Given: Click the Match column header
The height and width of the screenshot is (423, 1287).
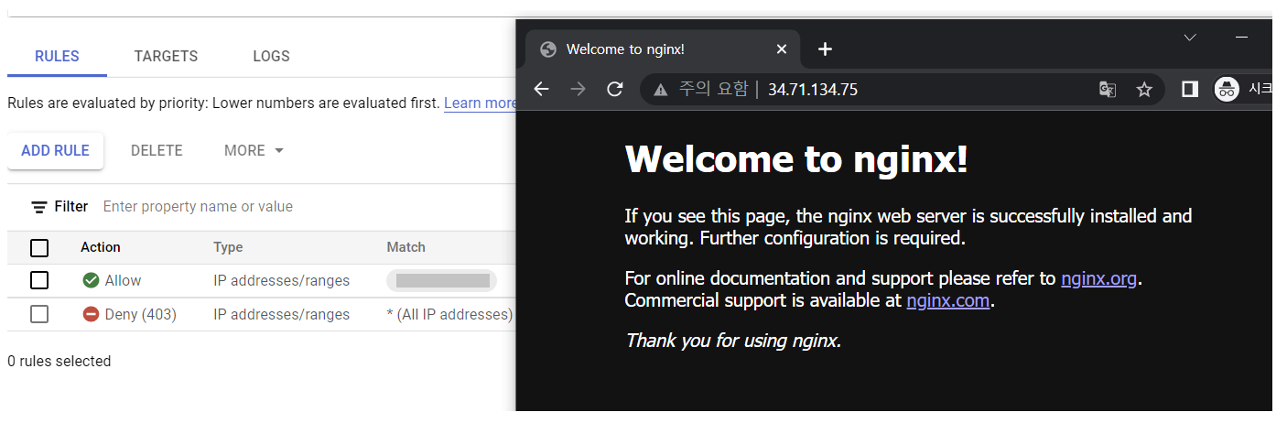Looking at the screenshot, I should click(406, 247).
